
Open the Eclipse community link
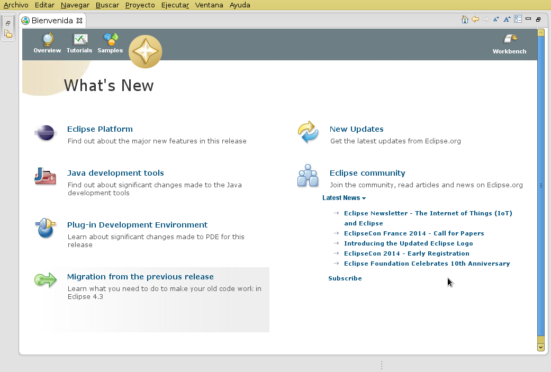(367, 173)
